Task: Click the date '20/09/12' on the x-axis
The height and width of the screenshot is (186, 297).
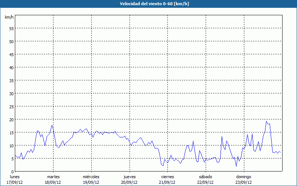Action: [129, 182]
